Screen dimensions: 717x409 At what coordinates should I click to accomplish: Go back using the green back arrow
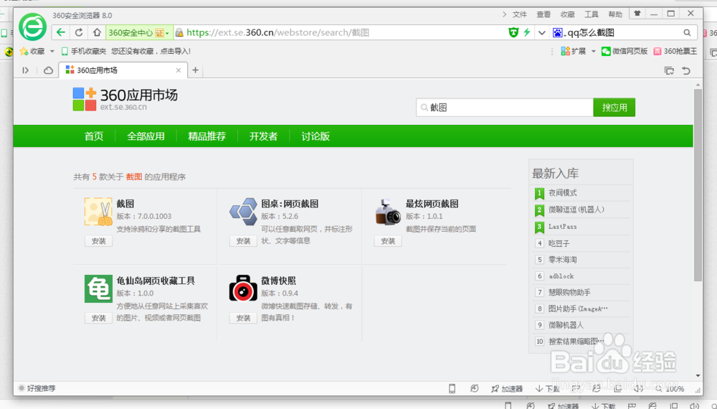(60, 32)
